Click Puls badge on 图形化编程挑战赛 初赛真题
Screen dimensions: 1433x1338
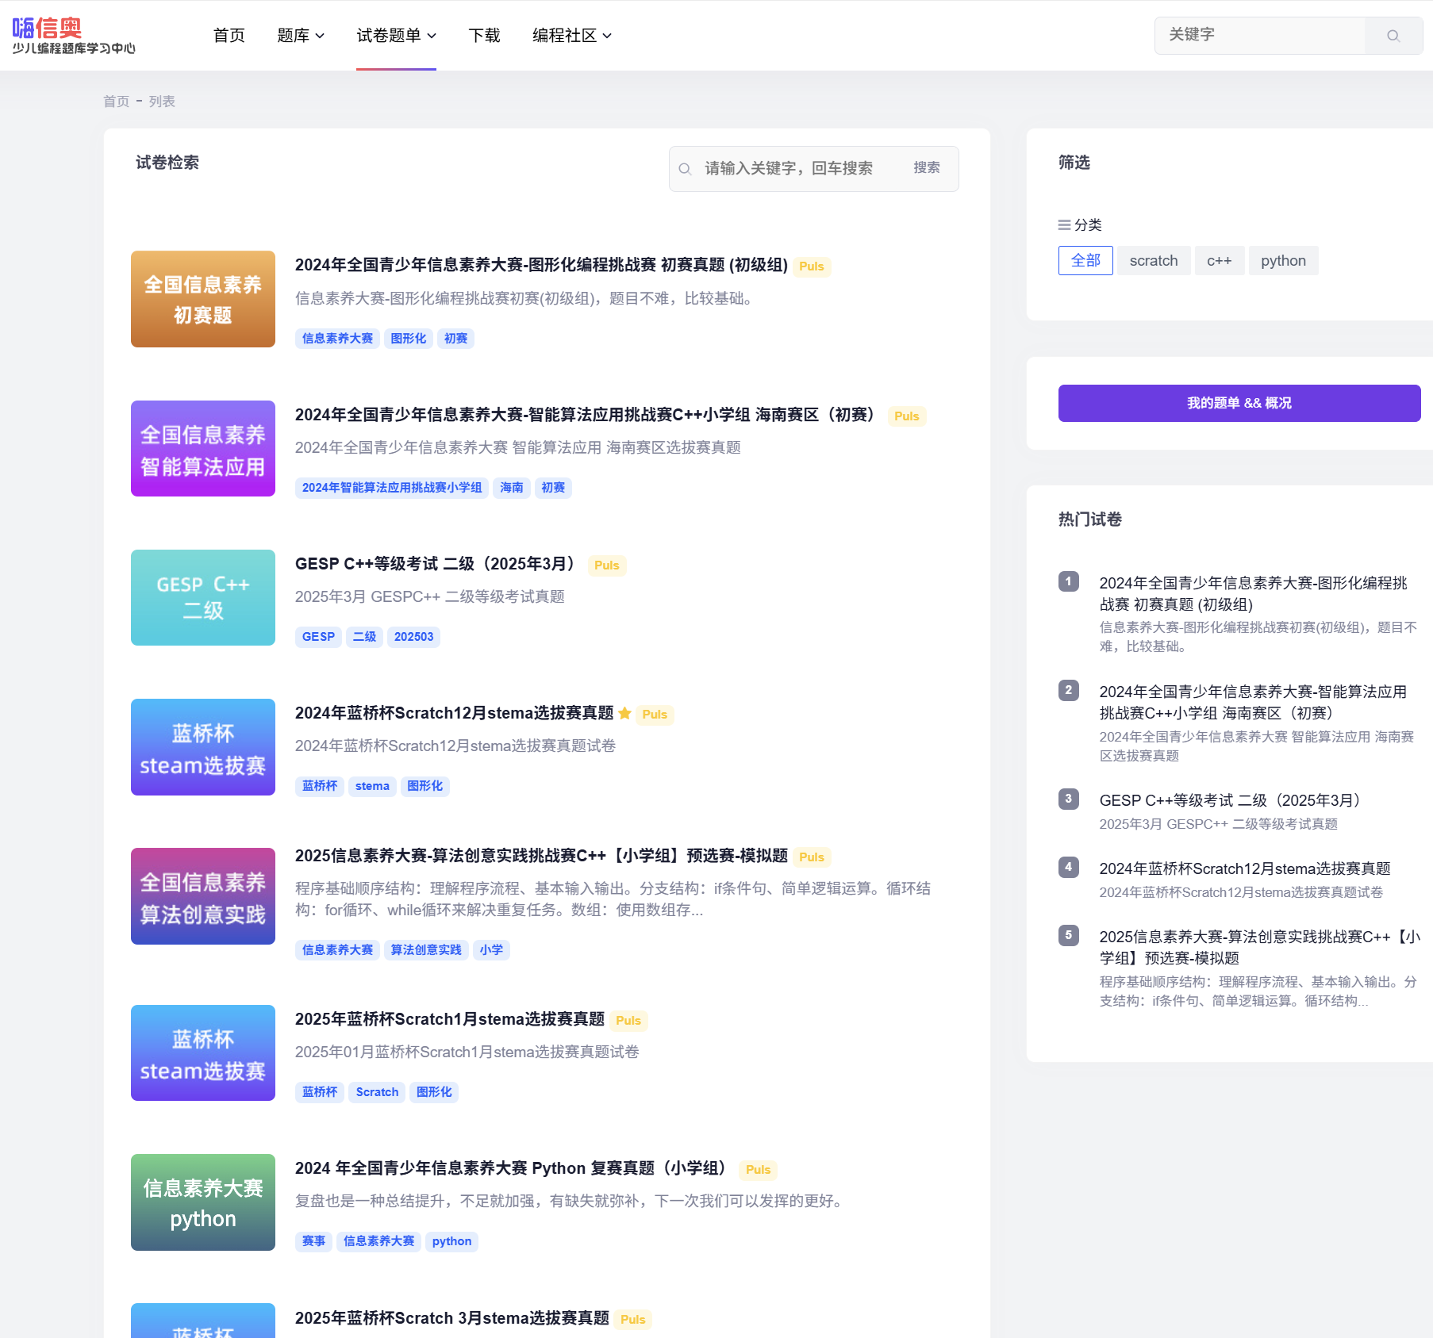coord(811,266)
